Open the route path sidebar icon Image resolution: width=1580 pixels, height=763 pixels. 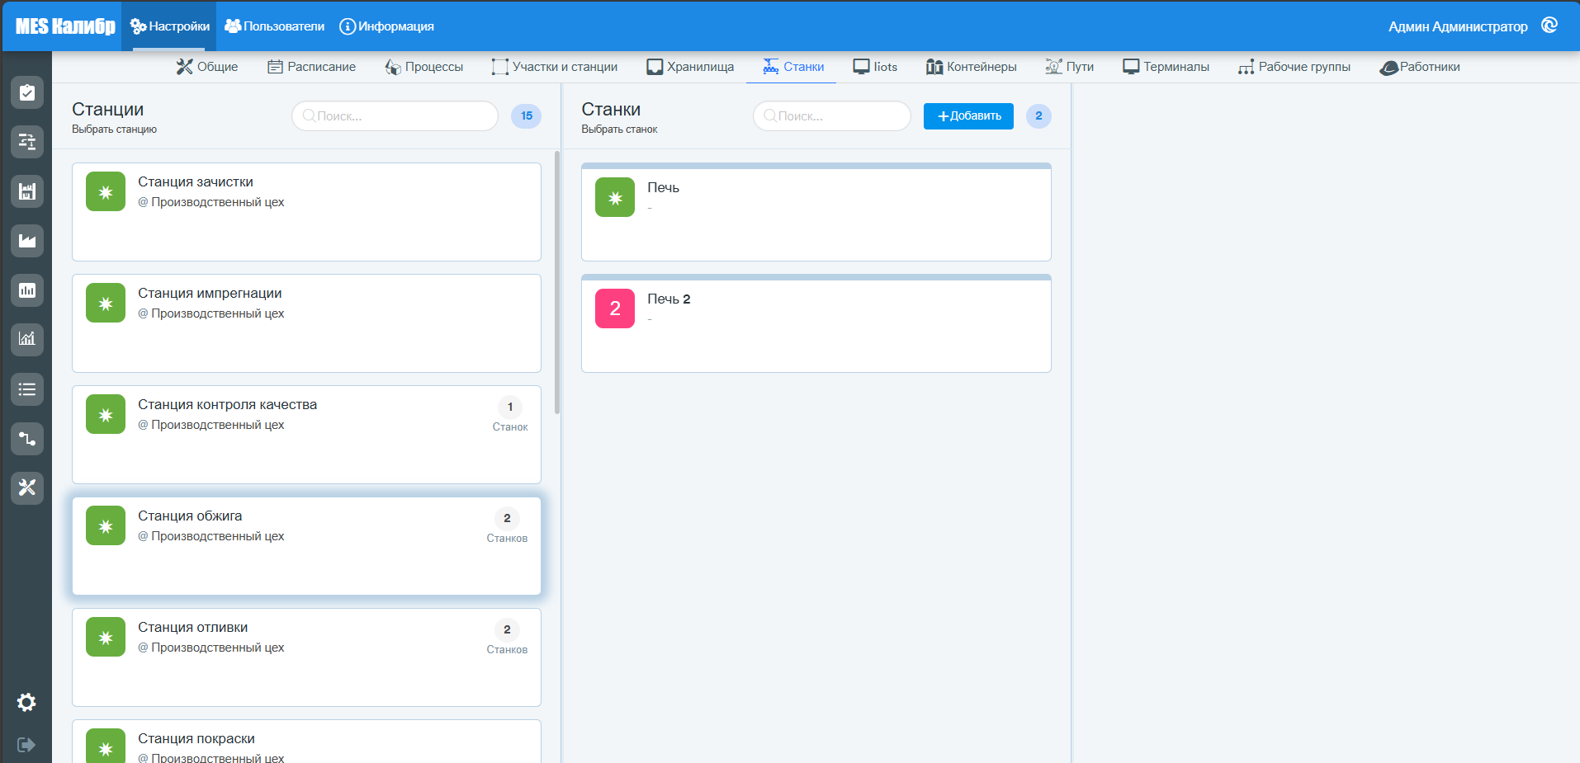click(x=27, y=439)
